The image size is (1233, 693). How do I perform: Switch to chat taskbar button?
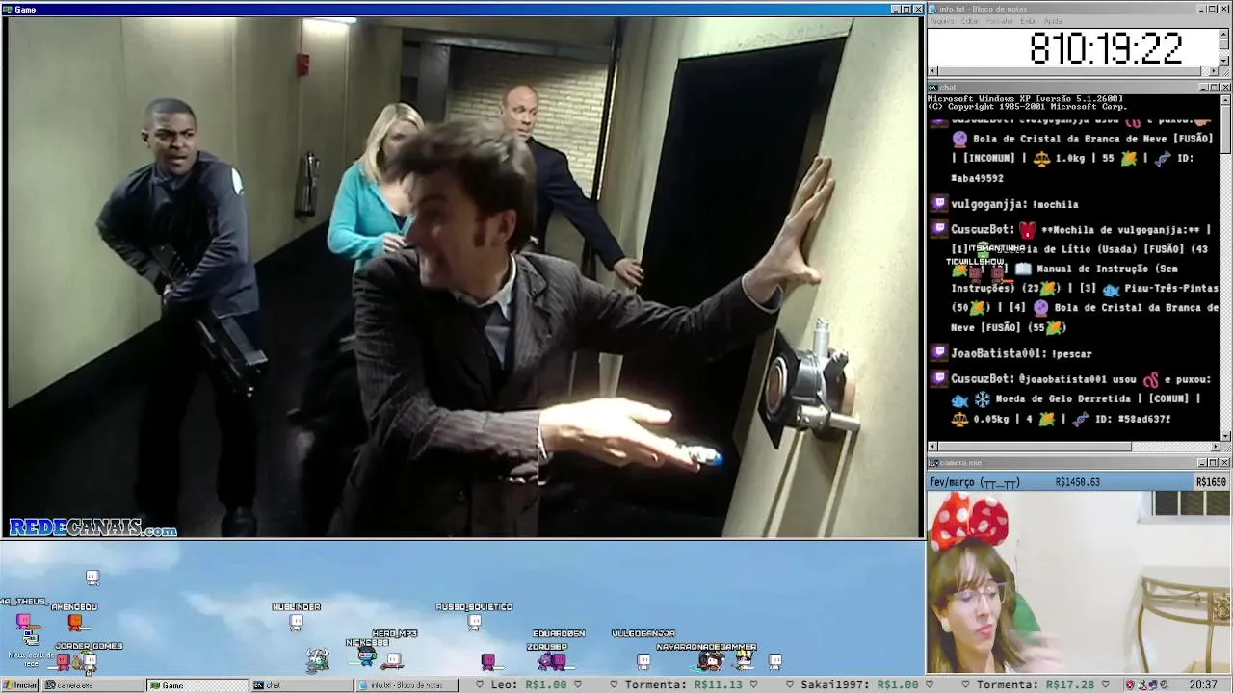[x=302, y=685]
